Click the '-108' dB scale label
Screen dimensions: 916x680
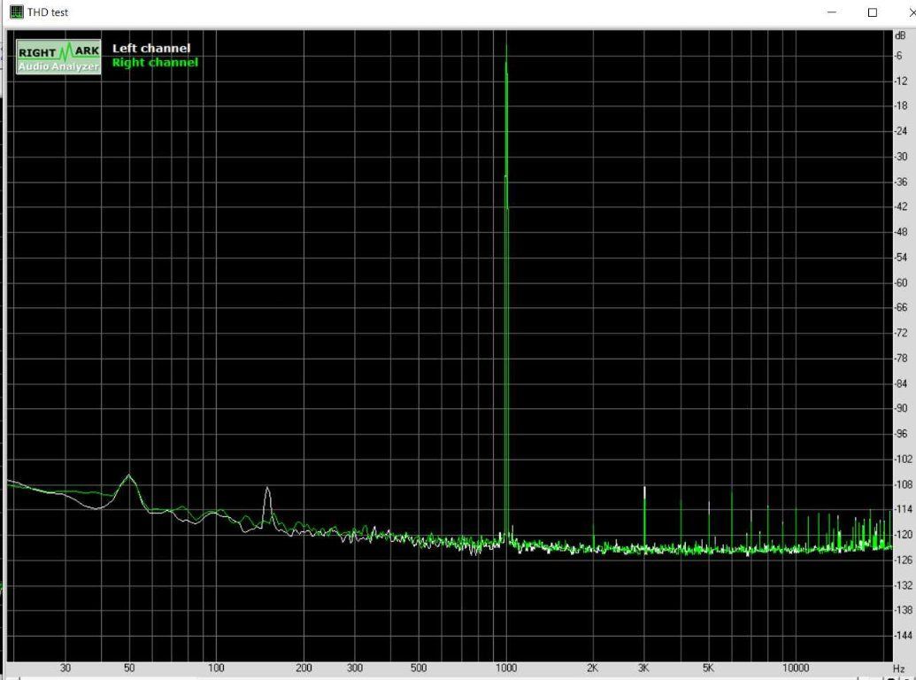[903, 484]
